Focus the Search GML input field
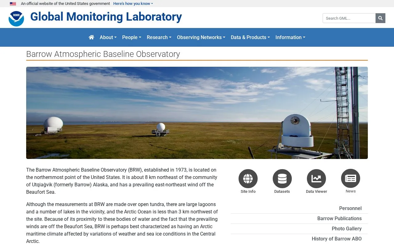Screen dimensions: 394x246 click(349, 18)
